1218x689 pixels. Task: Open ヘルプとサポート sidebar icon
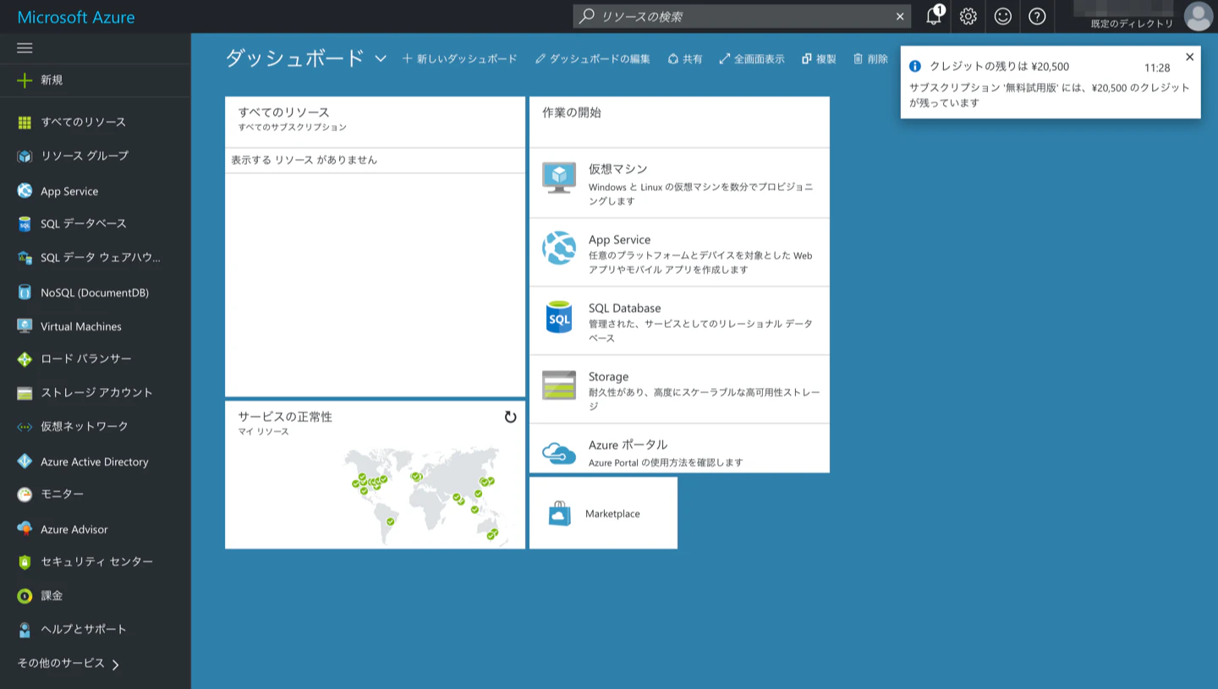25,630
